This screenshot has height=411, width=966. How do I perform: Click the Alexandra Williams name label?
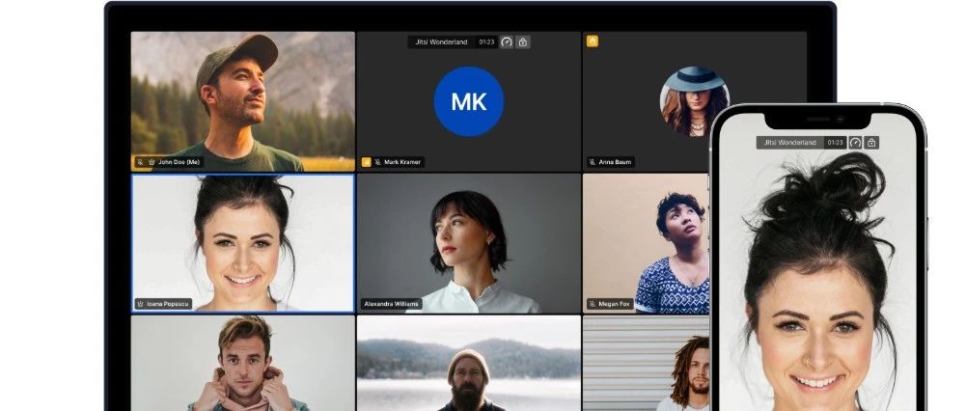pos(391,304)
